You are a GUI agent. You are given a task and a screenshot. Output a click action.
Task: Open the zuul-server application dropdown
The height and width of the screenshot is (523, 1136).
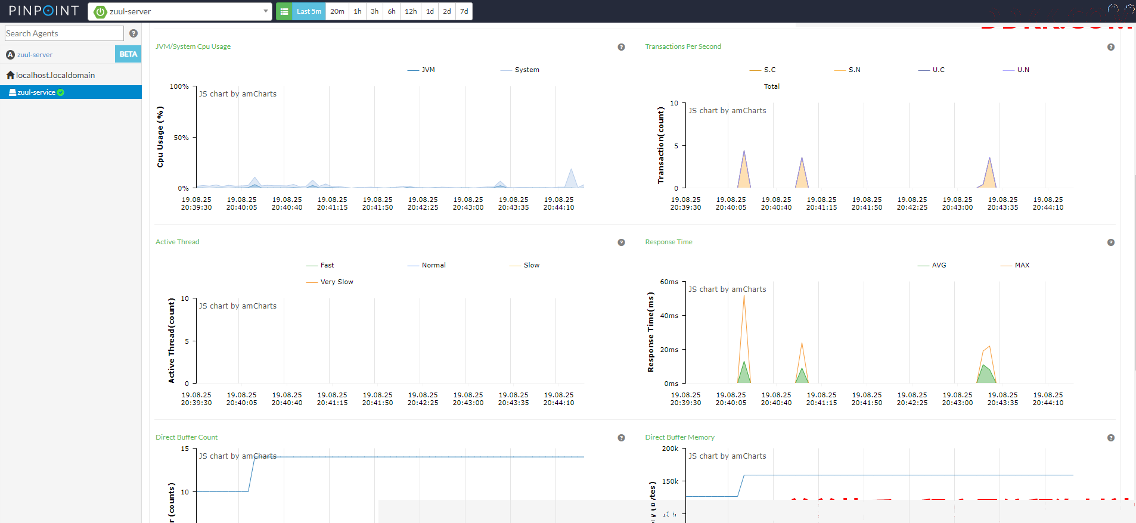coord(180,11)
